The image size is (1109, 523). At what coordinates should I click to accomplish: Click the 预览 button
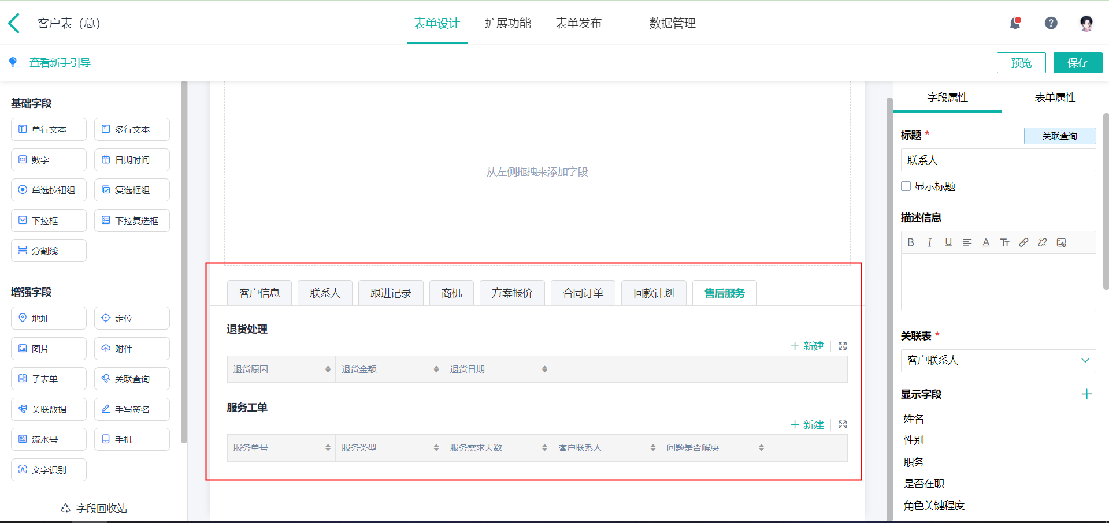pos(1021,62)
